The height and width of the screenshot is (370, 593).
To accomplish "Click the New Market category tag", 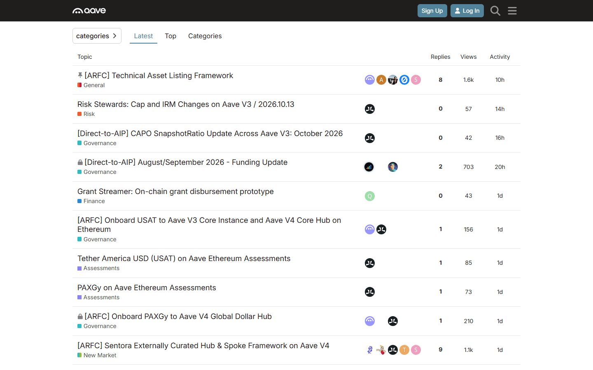I will click(97, 355).
